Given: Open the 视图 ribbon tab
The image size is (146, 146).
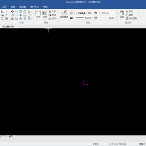Looking at the screenshot, I should pos(13,7).
